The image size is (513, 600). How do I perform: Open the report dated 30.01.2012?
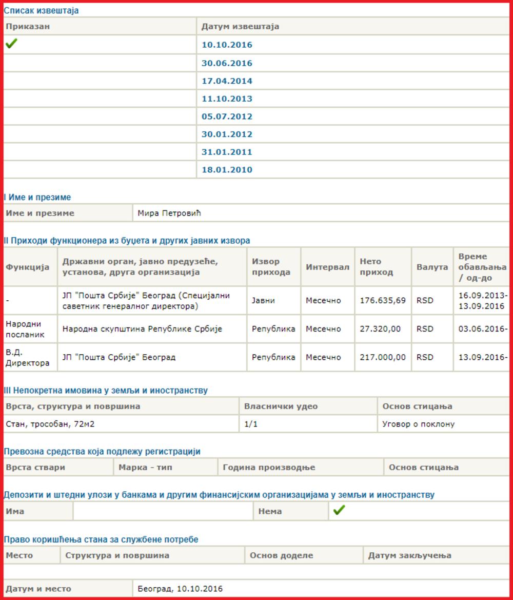[227, 134]
